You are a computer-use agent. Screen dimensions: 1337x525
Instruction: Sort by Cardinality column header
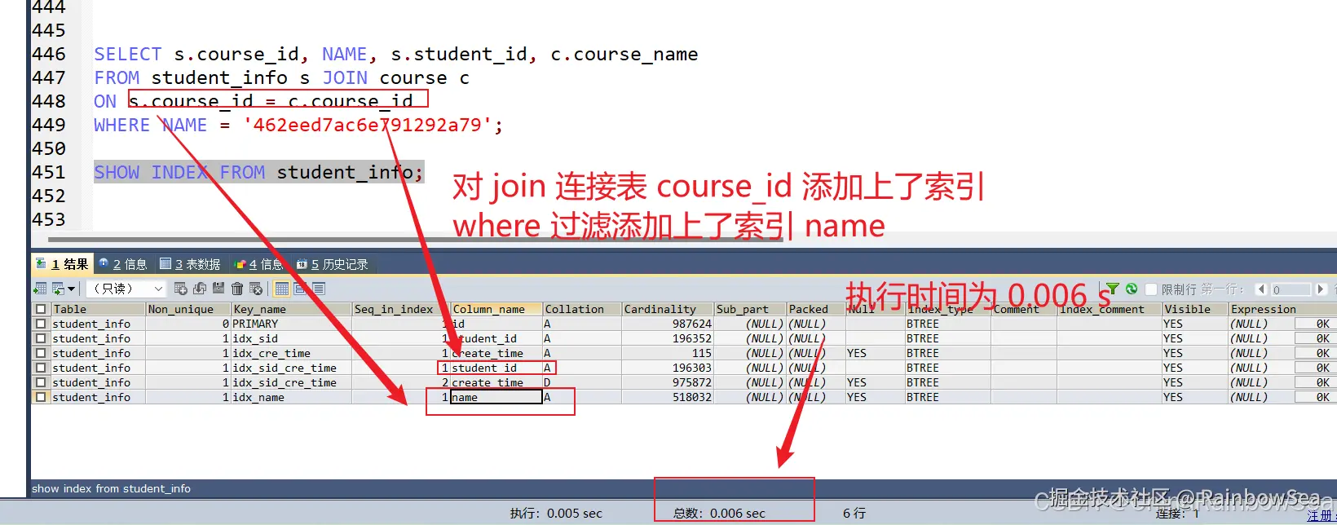coord(668,309)
